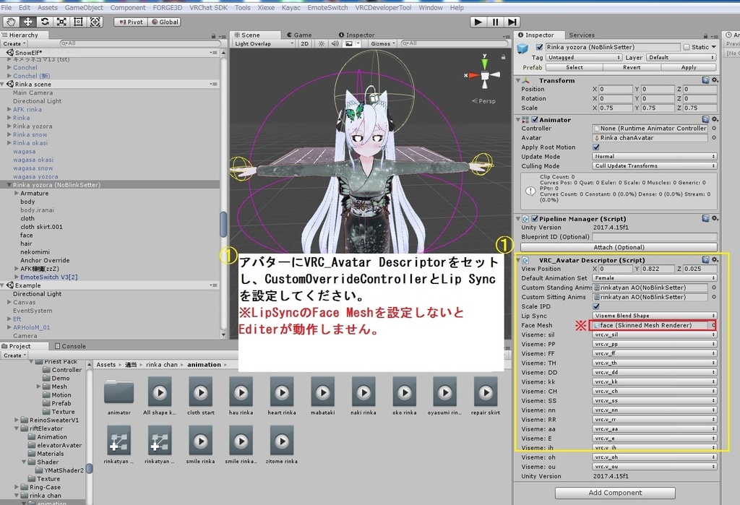
Task: Start Play mode with the Play button
Action: click(x=478, y=22)
